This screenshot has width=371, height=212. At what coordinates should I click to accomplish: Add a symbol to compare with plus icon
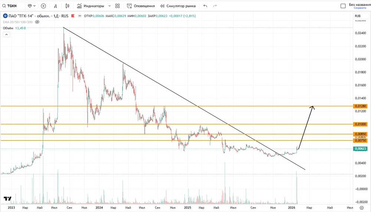[x=43, y=6]
